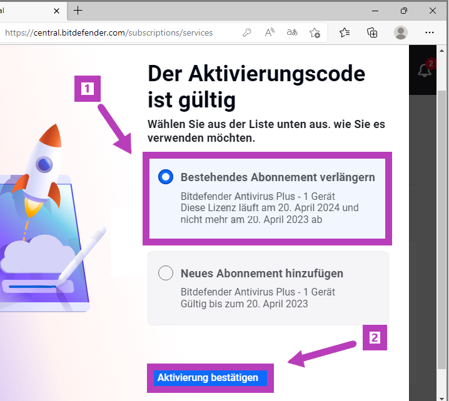Click 'Diese Lizenz läuft am 20. April 2024' text
This screenshot has height=401, width=449.
click(x=260, y=207)
